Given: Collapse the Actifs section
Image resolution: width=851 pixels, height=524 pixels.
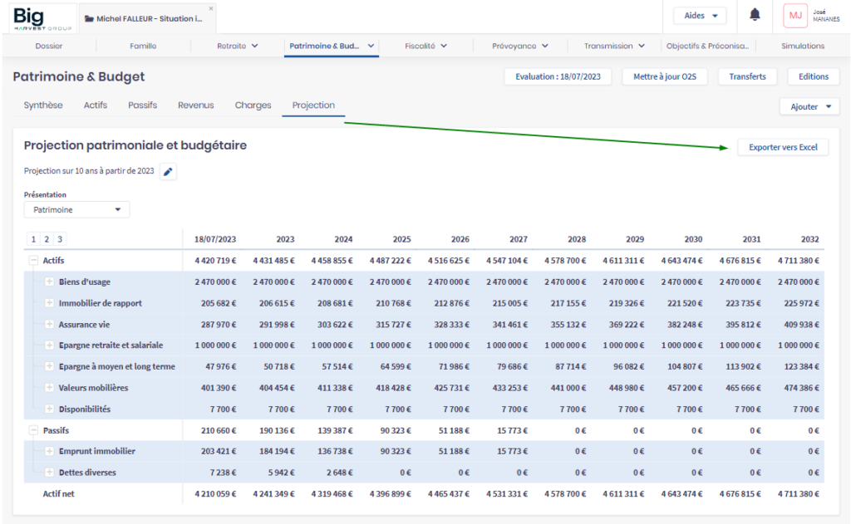Looking at the screenshot, I should [33, 261].
